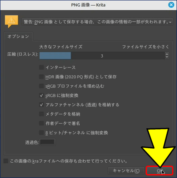Check the .kra file save option
177x178 pixels.
[x=6, y=161]
